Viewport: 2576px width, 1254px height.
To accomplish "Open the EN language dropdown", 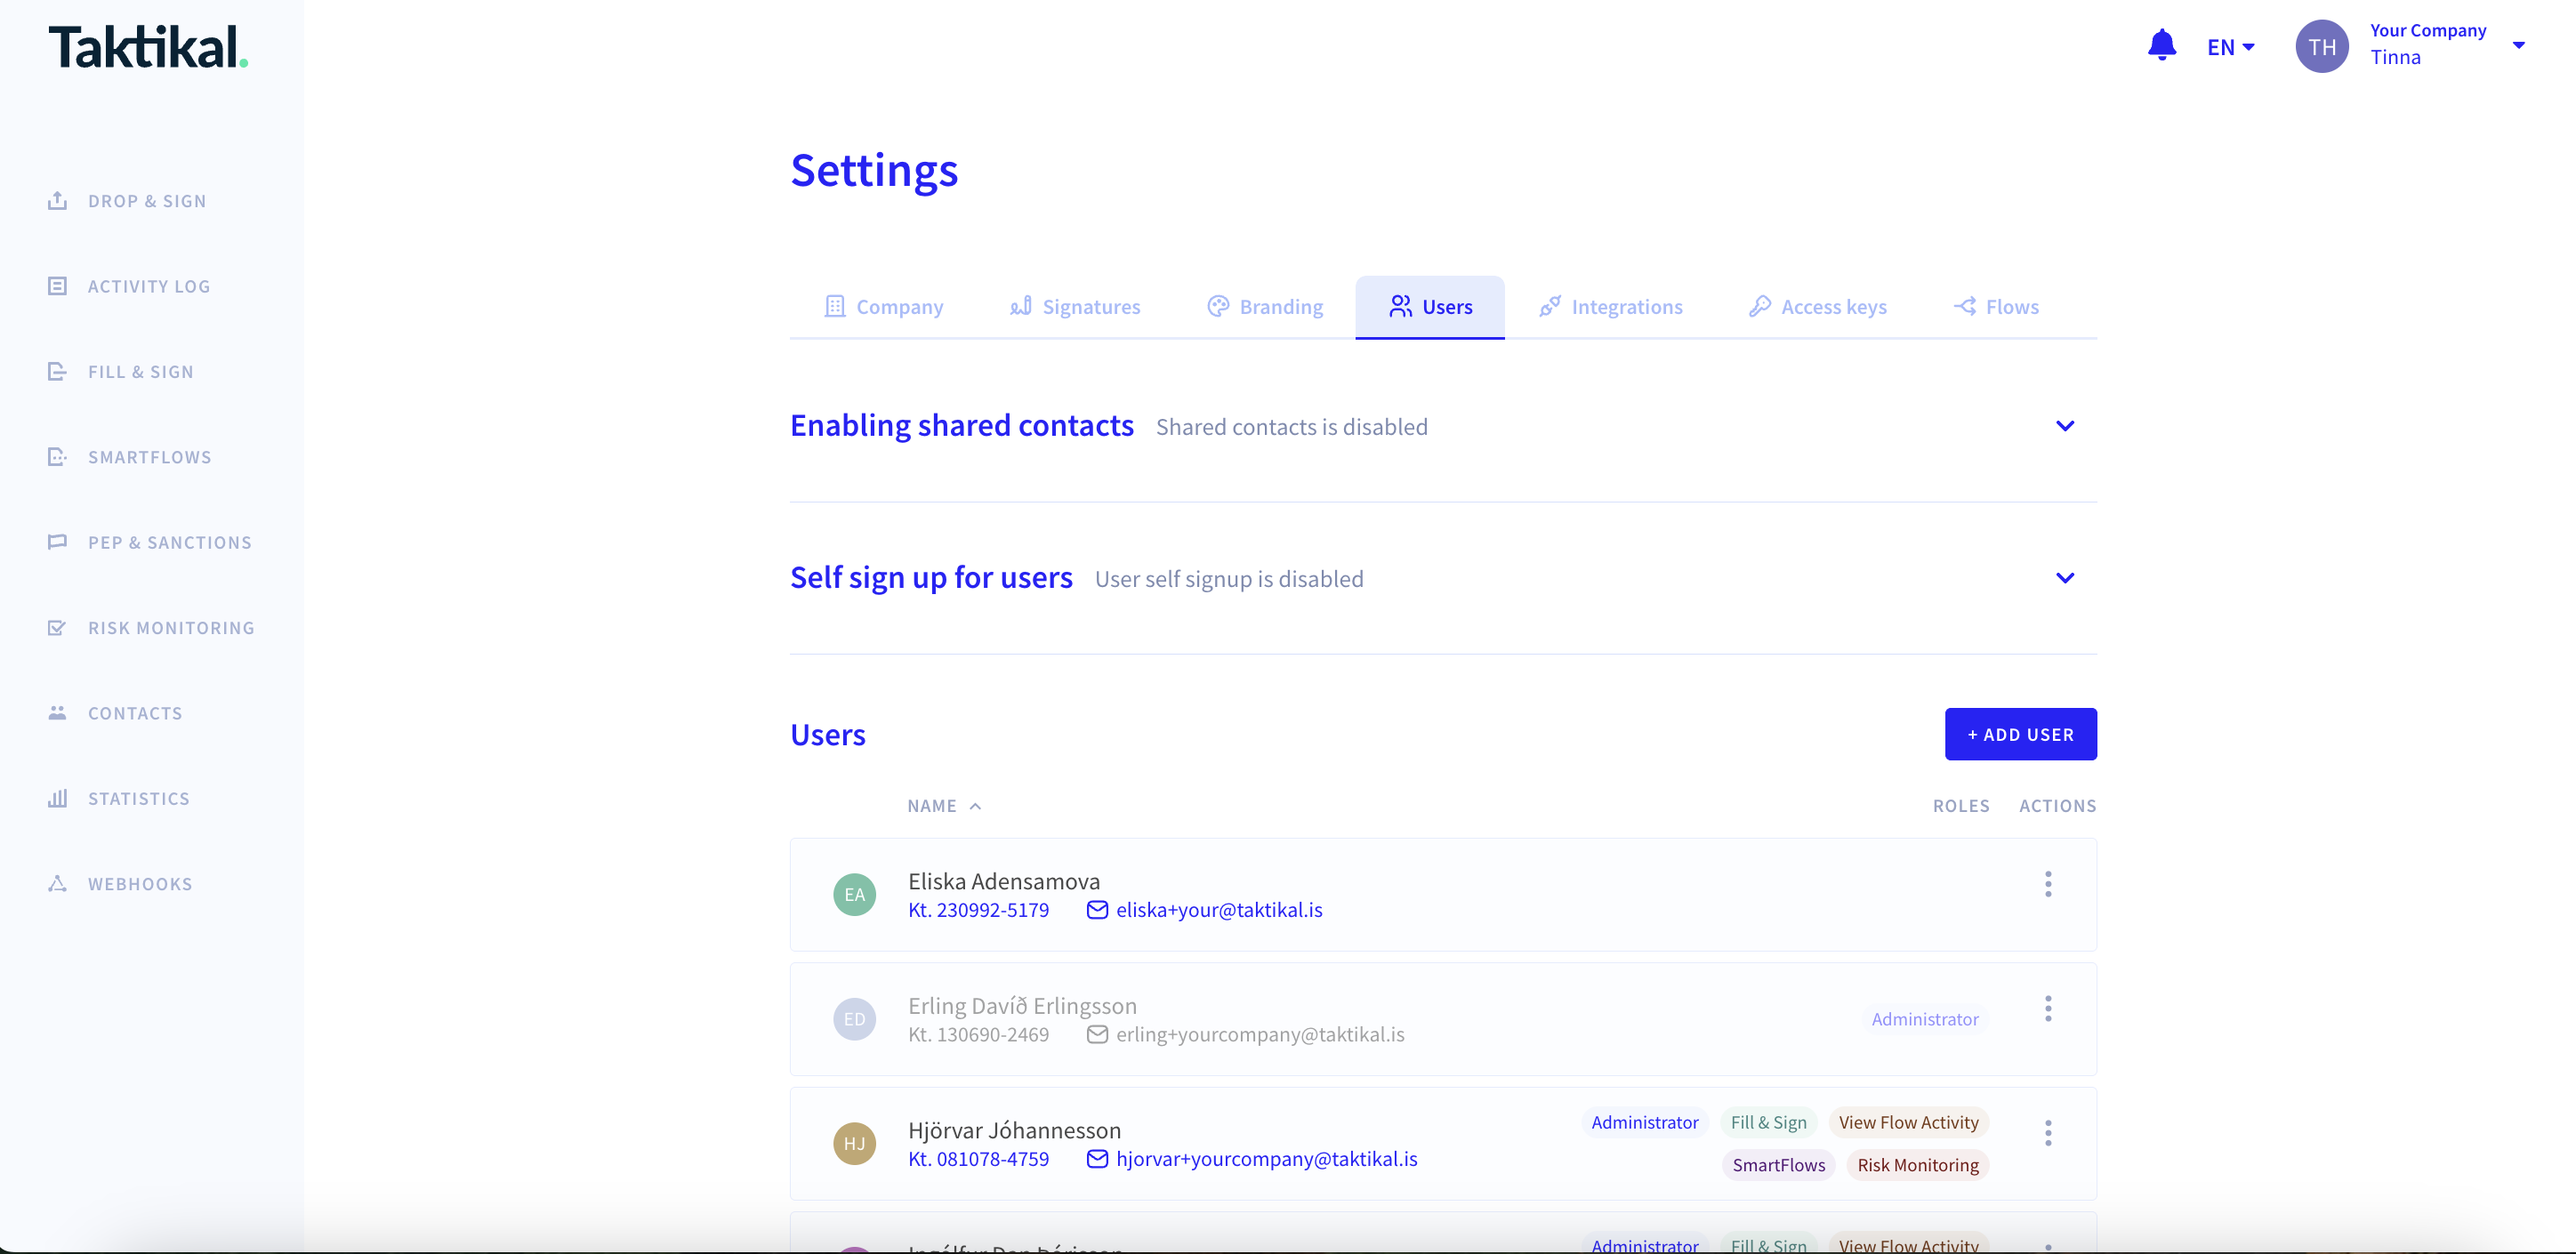I will [x=2230, y=47].
